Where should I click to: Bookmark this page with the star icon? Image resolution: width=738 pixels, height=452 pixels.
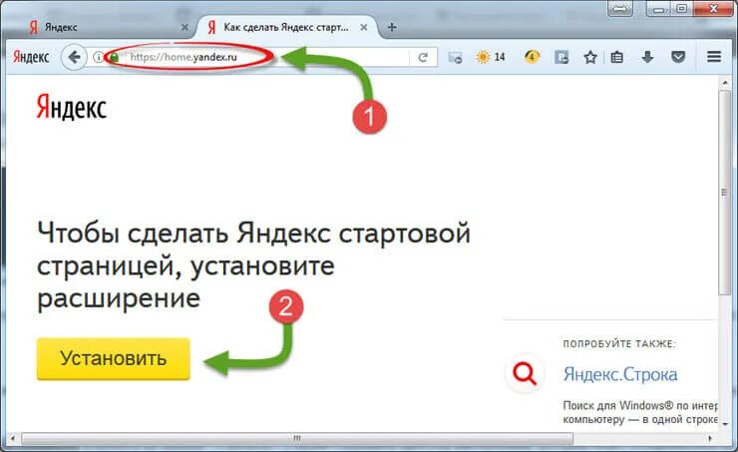point(590,58)
